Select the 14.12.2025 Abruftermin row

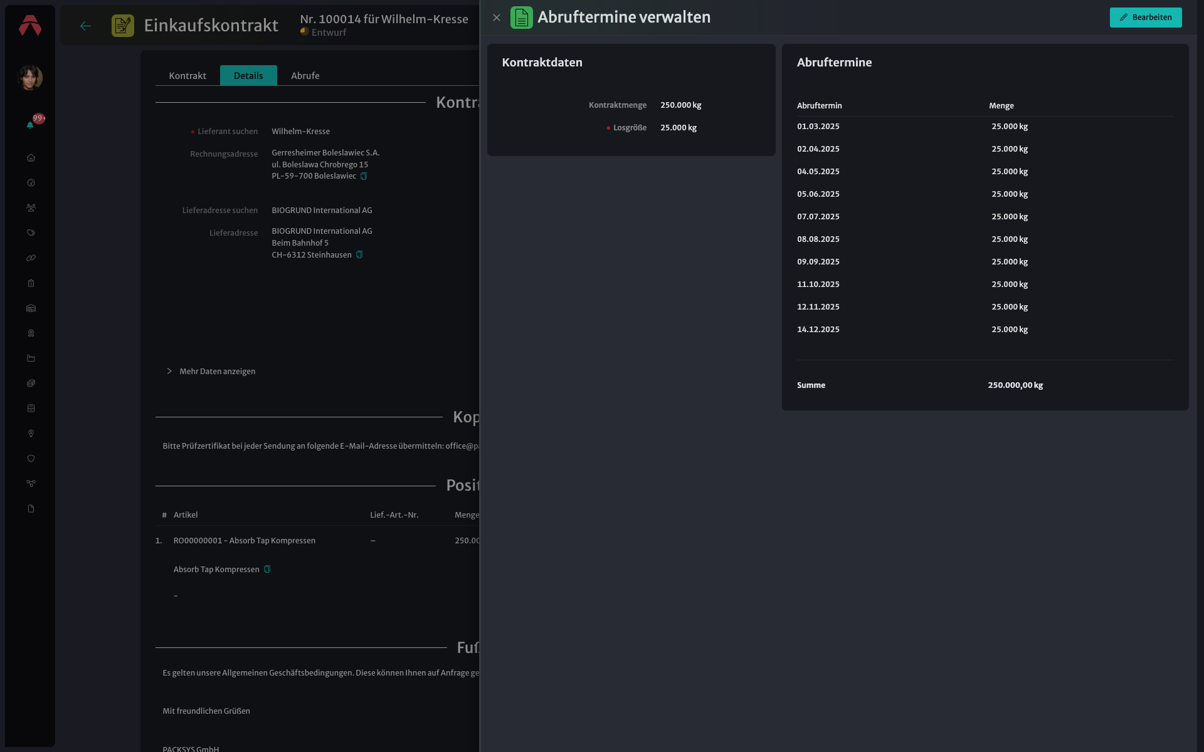pos(985,329)
